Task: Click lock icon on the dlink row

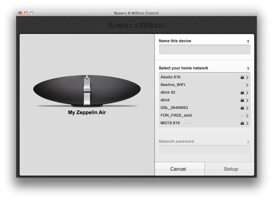Action: pyautogui.click(x=242, y=100)
